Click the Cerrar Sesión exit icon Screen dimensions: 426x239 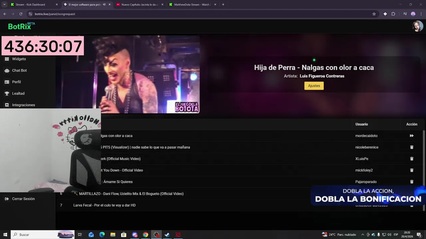tap(7, 199)
